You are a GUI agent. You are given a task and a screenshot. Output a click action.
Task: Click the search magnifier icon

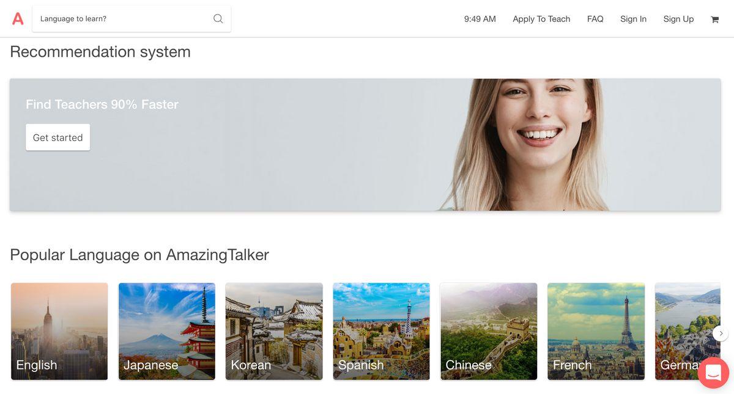[x=218, y=19]
